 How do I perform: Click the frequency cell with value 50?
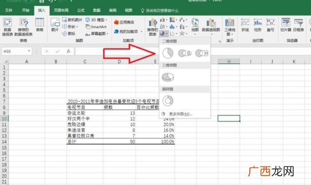pos(119,142)
